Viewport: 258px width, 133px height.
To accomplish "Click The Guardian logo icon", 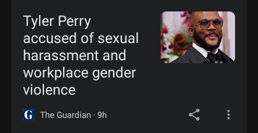I will click(x=29, y=115).
